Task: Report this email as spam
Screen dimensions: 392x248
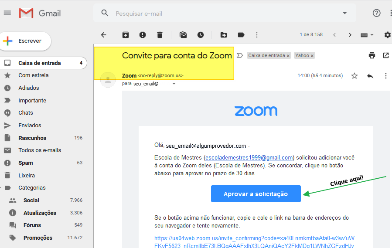Action: click(x=143, y=35)
